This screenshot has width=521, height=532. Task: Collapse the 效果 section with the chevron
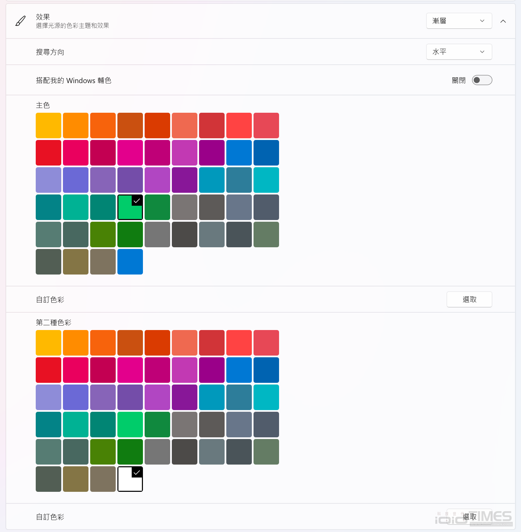(503, 21)
